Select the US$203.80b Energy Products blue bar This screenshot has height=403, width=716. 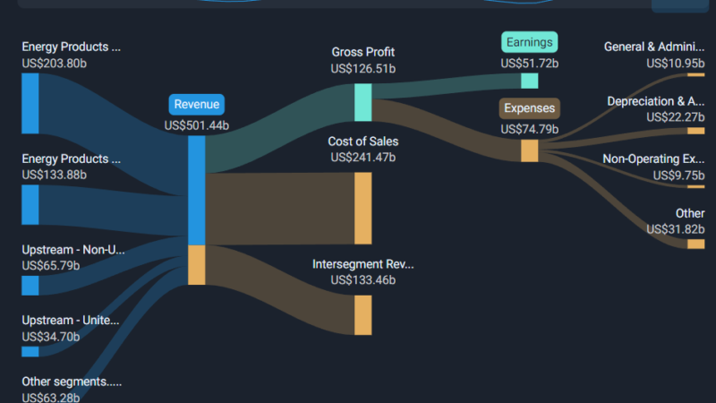tap(30, 103)
